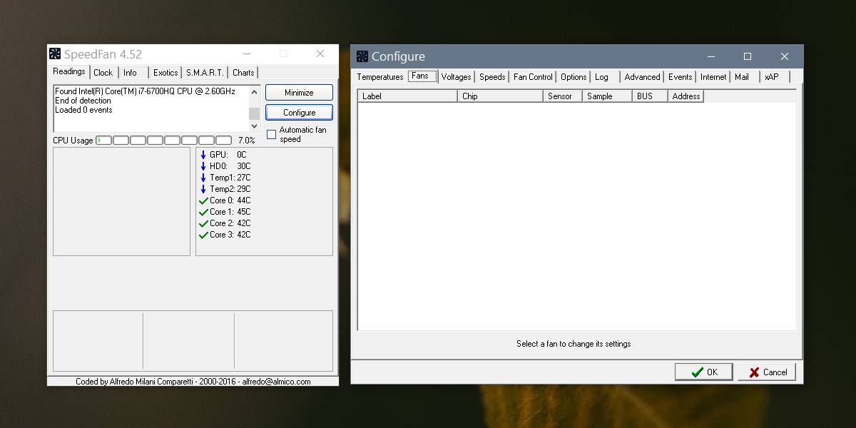The width and height of the screenshot is (856, 428).
Task: Click the Configure window fan icon
Action: (362, 56)
